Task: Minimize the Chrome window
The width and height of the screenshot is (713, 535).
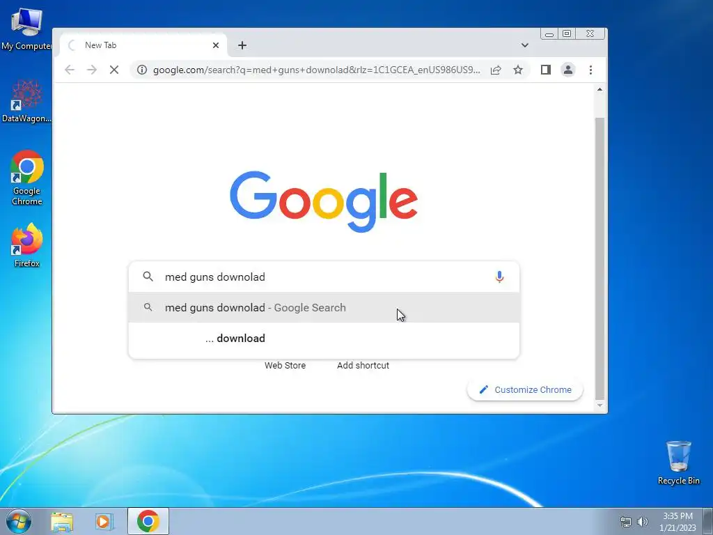Action: click(x=549, y=34)
